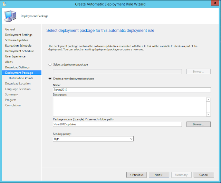The image size is (221, 183).
Task: Choose 'Select a deployment package' radio option
Action: [50, 65]
